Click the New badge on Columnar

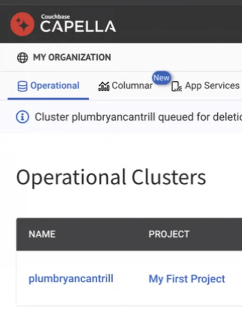point(162,78)
